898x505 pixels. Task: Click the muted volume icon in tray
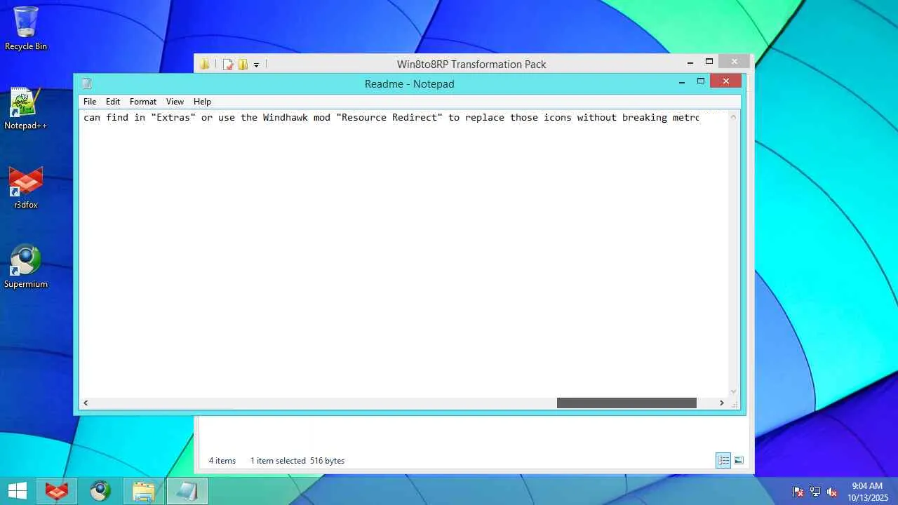click(x=832, y=492)
